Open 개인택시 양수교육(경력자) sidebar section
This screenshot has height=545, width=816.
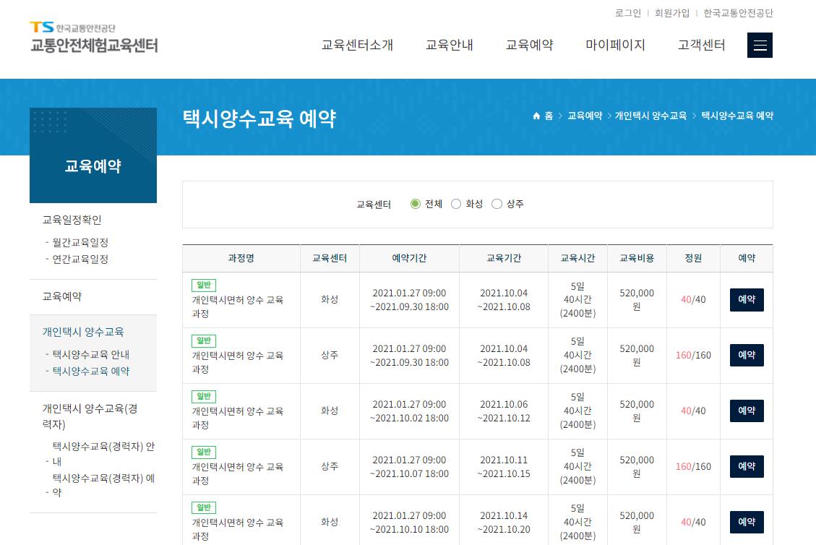click(90, 416)
